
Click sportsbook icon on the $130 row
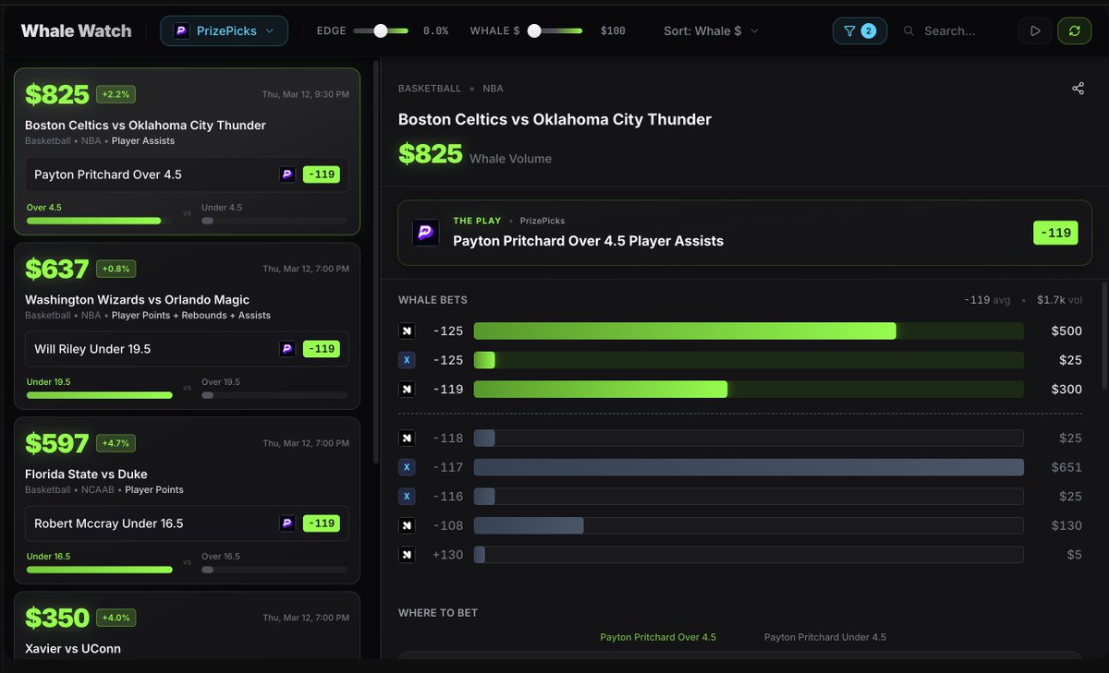coord(407,525)
